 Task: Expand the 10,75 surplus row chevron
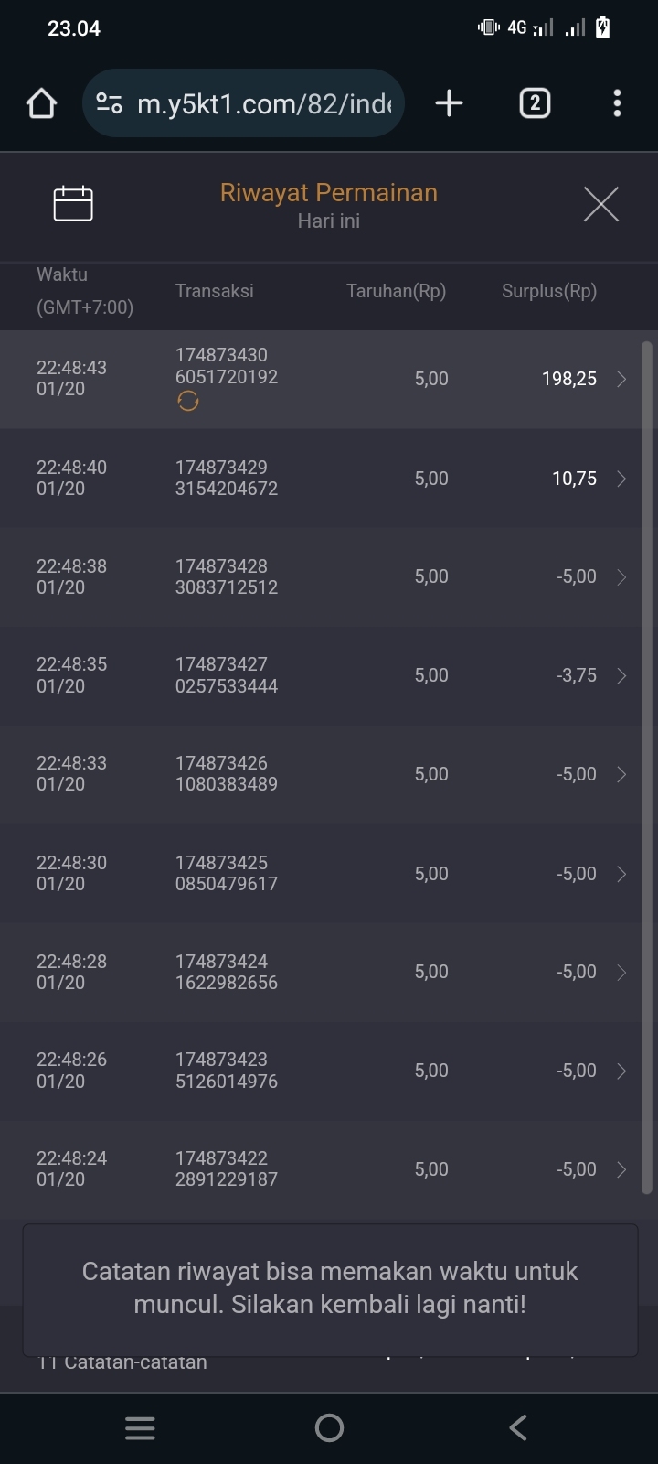[x=621, y=479]
